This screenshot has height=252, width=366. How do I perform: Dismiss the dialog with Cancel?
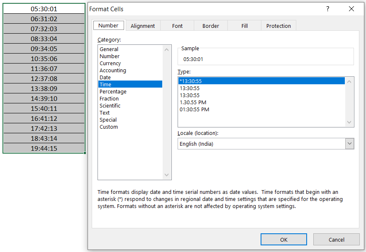[x=336, y=239]
